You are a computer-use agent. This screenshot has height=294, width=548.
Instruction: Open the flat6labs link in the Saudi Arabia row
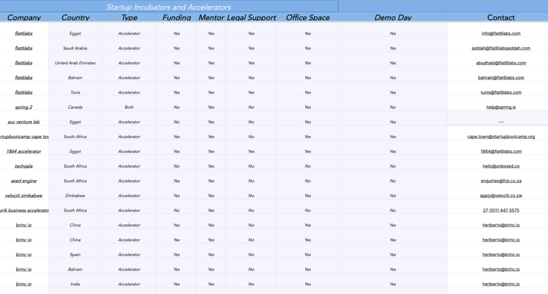[x=23, y=48]
